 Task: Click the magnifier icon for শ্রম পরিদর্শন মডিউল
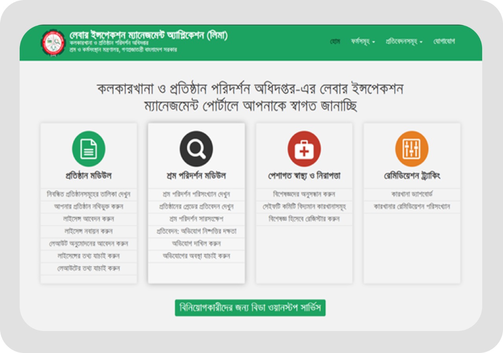click(196, 149)
